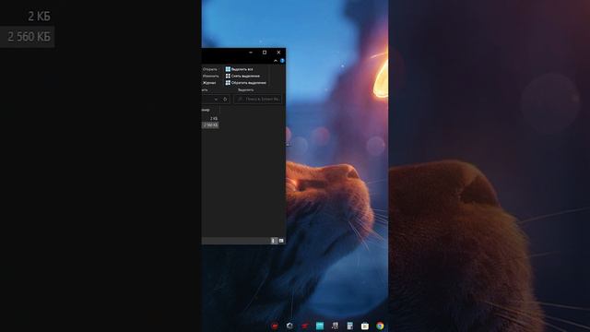Click the Edit (Изменить) ribbon command
Image resolution: width=590 pixels, height=332 pixels.
tap(210, 76)
